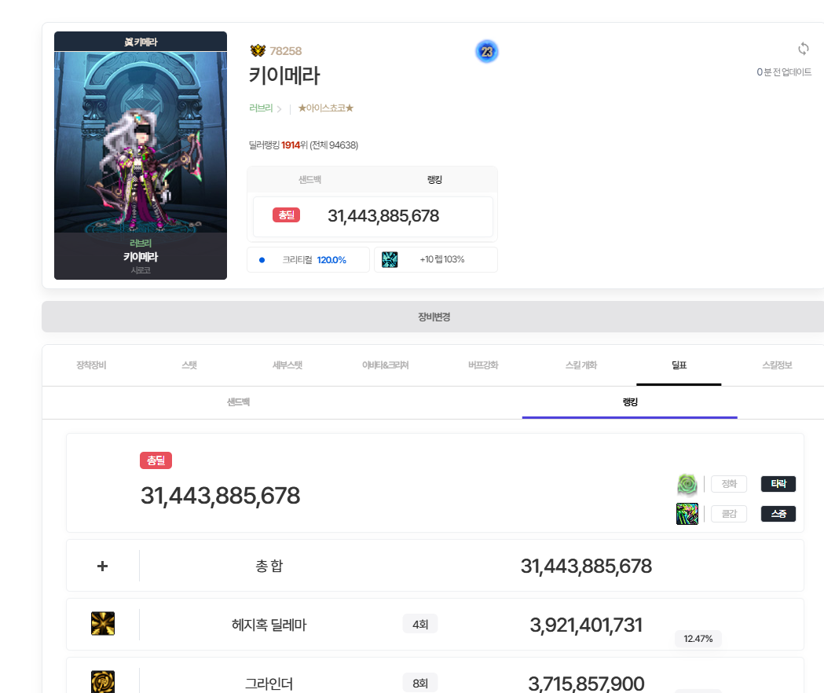Expand the 장비변경 bar

434,317
